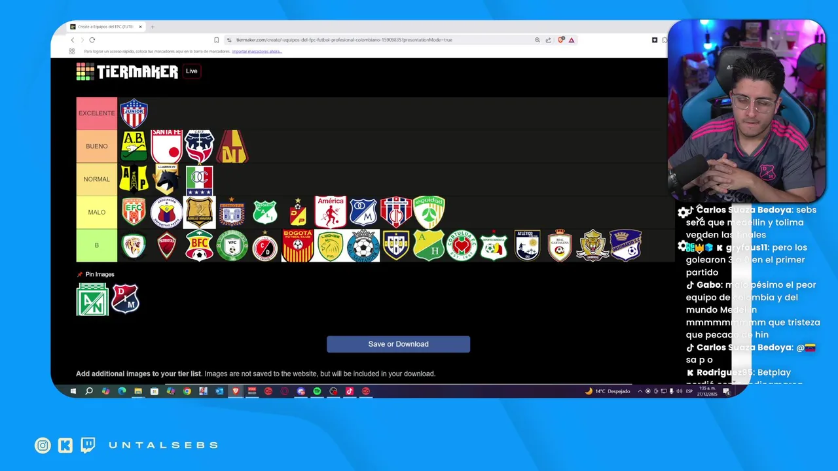Open the TikTok app in the taskbar
The height and width of the screenshot is (471, 838).
point(350,391)
